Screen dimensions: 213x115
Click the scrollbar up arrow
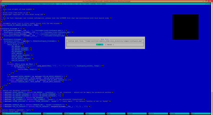pos(212,4)
